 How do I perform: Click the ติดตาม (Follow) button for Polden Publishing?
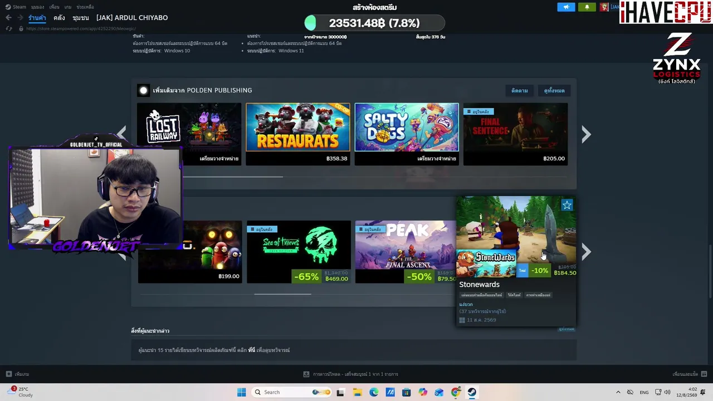[x=520, y=90]
